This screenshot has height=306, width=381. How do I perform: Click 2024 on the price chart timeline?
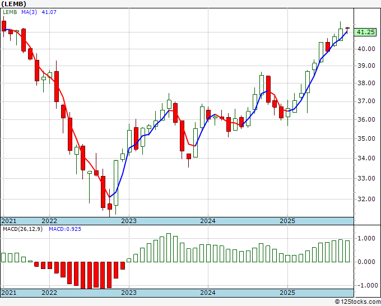[208, 221]
